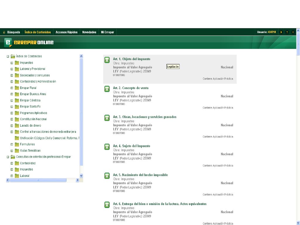
Task: Open the Accesos Rápidos menu tab
Action: tap(67, 32)
